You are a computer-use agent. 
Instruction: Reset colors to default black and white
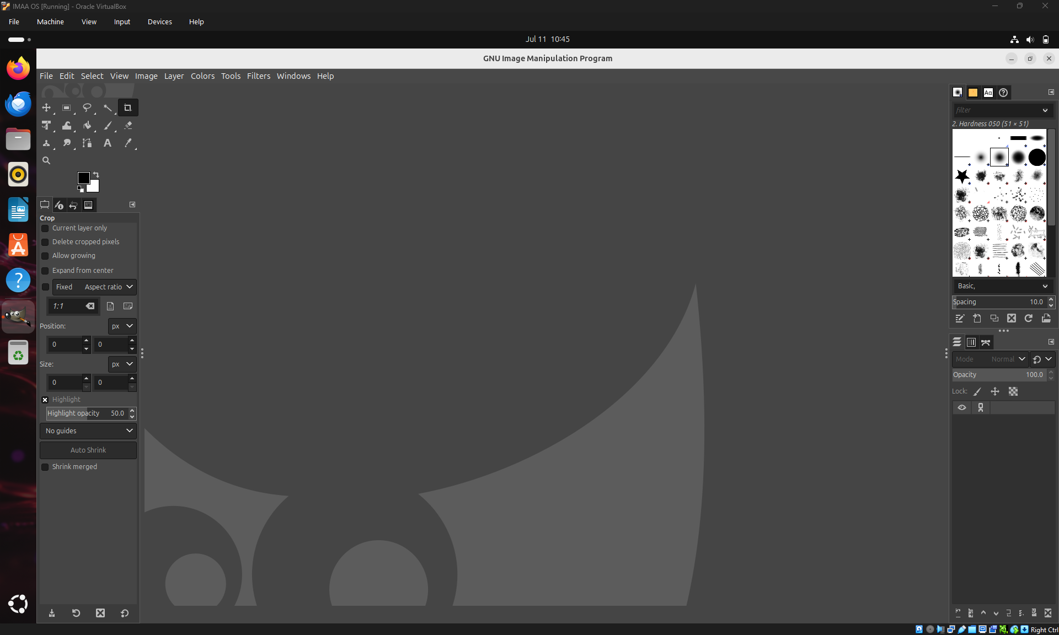[81, 189]
